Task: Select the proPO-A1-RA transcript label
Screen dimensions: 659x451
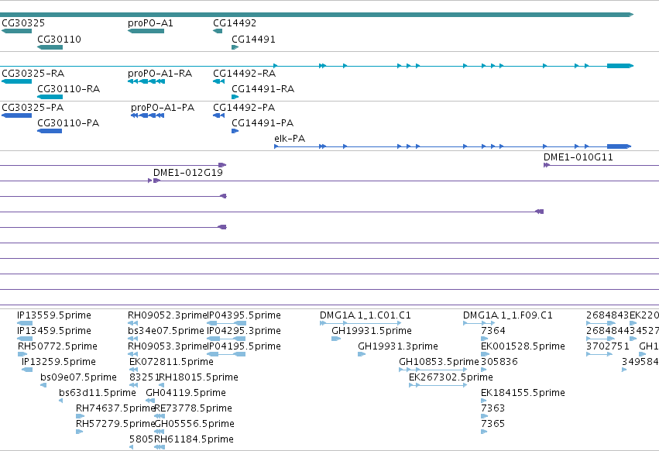Action: [x=160, y=74]
